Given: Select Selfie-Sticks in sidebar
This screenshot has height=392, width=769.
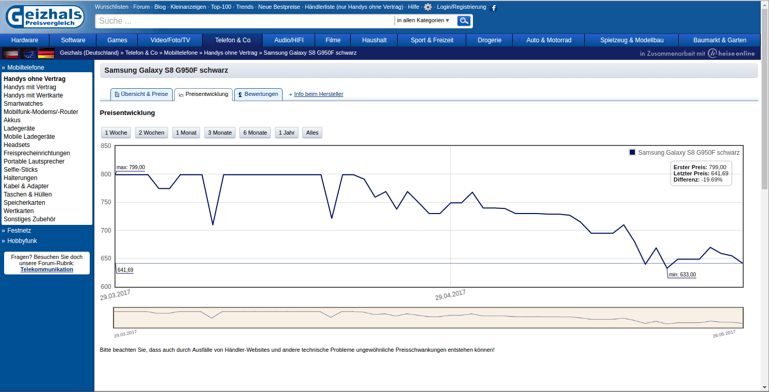Looking at the screenshot, I should (x=21, y=170).
